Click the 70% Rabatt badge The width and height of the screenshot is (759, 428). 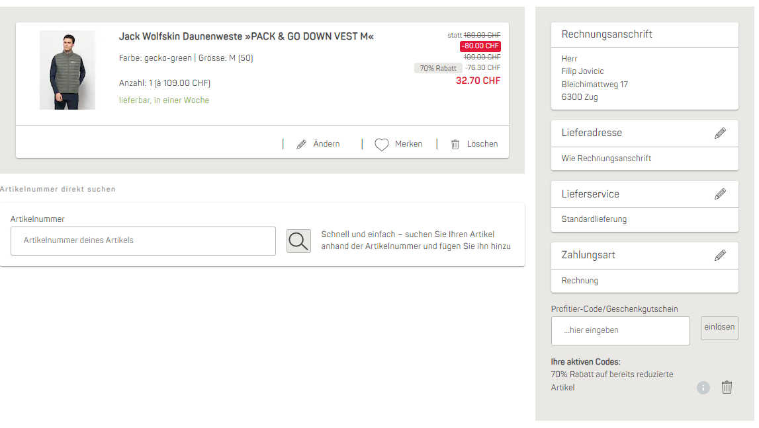(437, 68)
